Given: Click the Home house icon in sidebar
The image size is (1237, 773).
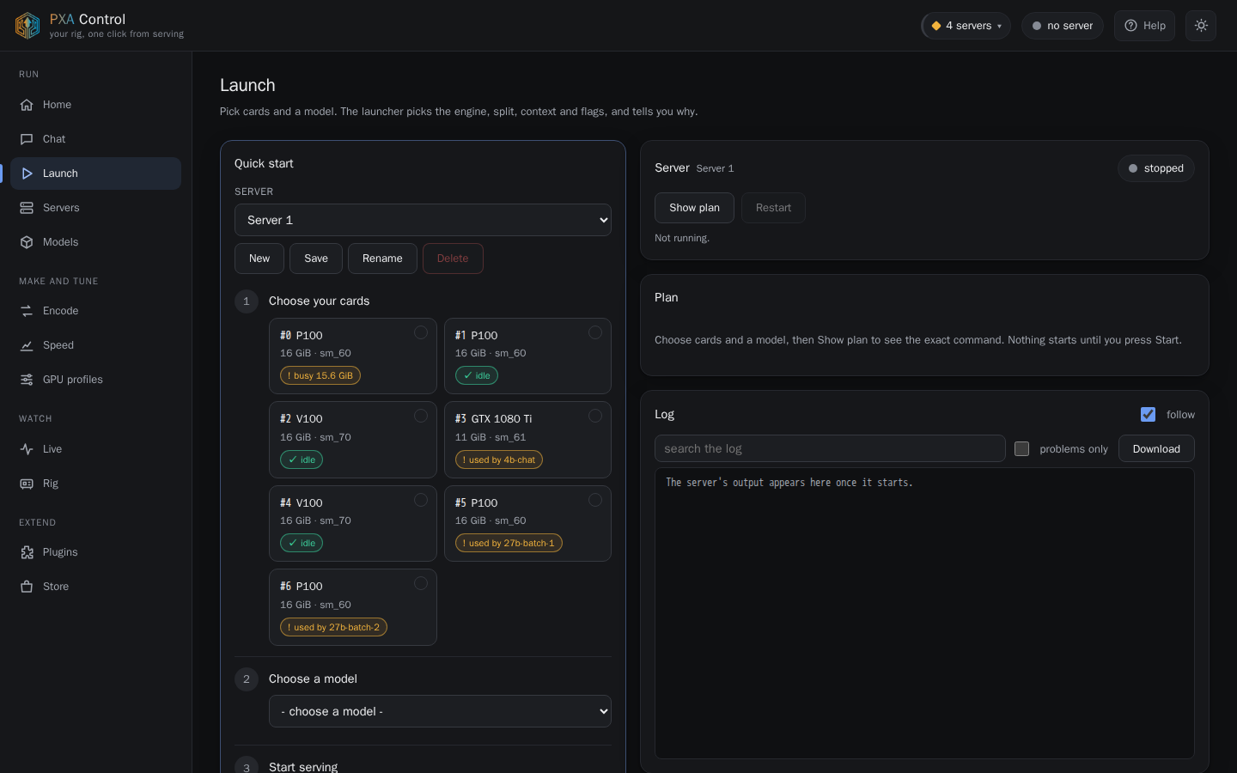Looking at the screenshot, I should pyautogui.click(x=27, y=105).
